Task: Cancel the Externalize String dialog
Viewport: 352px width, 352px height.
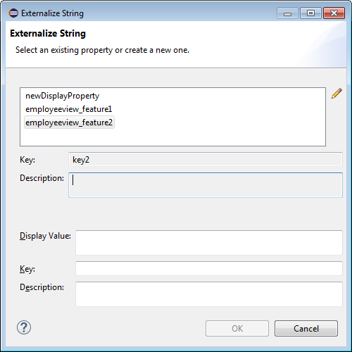Action: (x=306, y=328)
